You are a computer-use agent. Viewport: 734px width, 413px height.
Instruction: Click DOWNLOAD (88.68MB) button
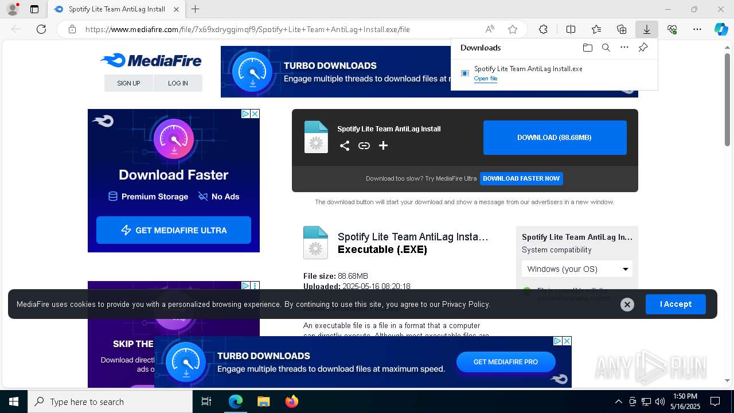(555, 138)
